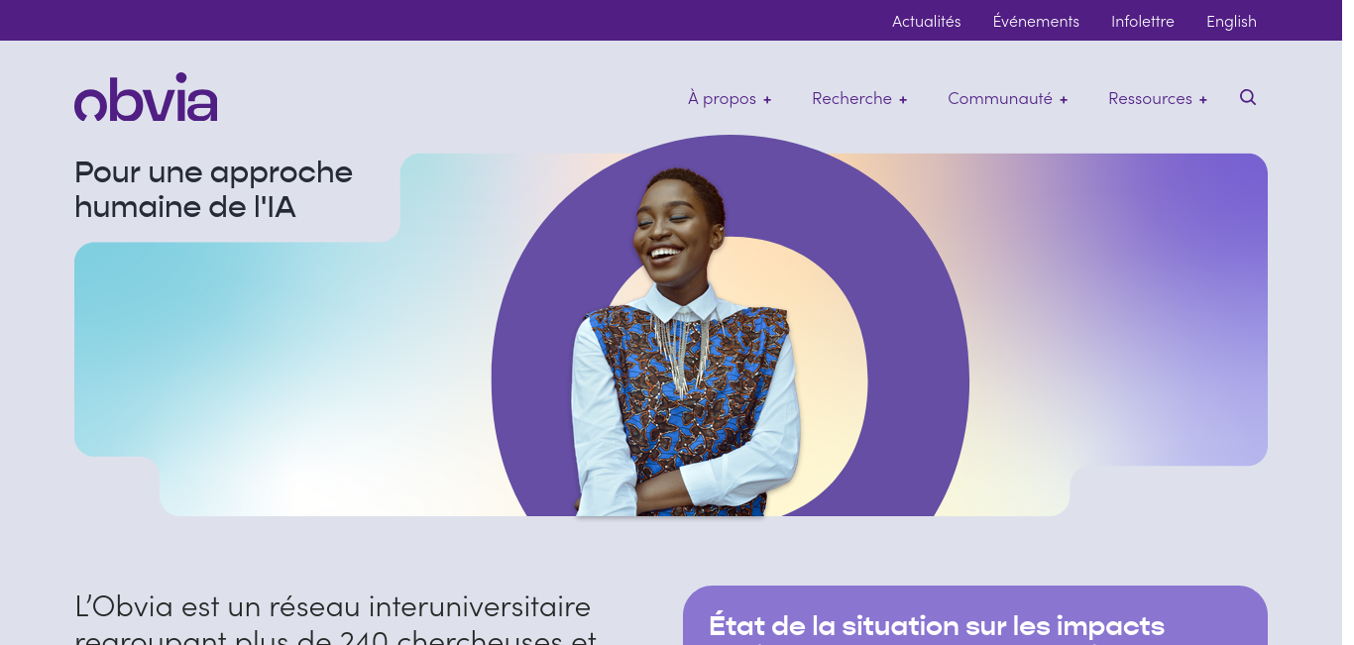The height and width of the screenshot is (645, 1354).
Task: Click the 'Pour une approche humaine de l'IA' heading
Action: click(x=213, y=188)
